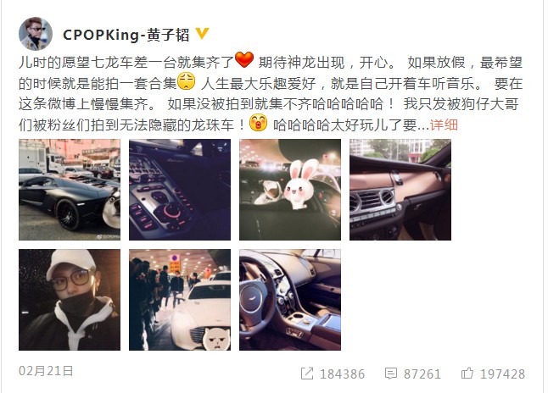Click the comment speech bubble icon
This screenshot has height=393, width=548.
(x=391, y=374)
